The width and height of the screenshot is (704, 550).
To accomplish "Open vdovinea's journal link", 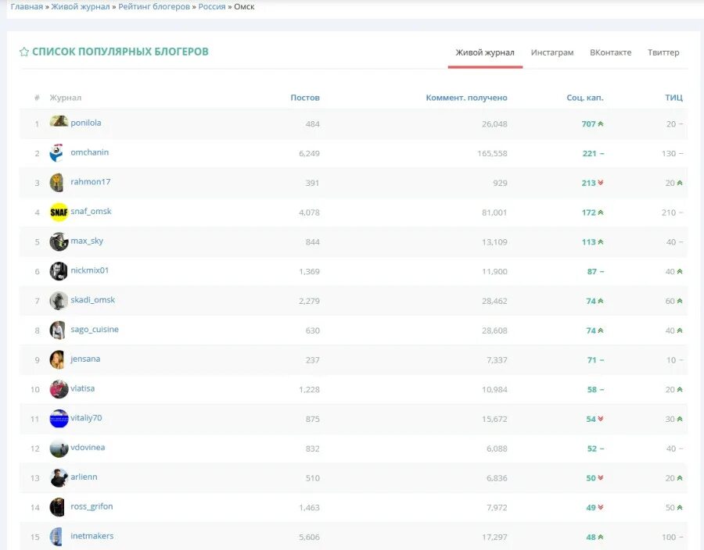I will tap(88, 448).
